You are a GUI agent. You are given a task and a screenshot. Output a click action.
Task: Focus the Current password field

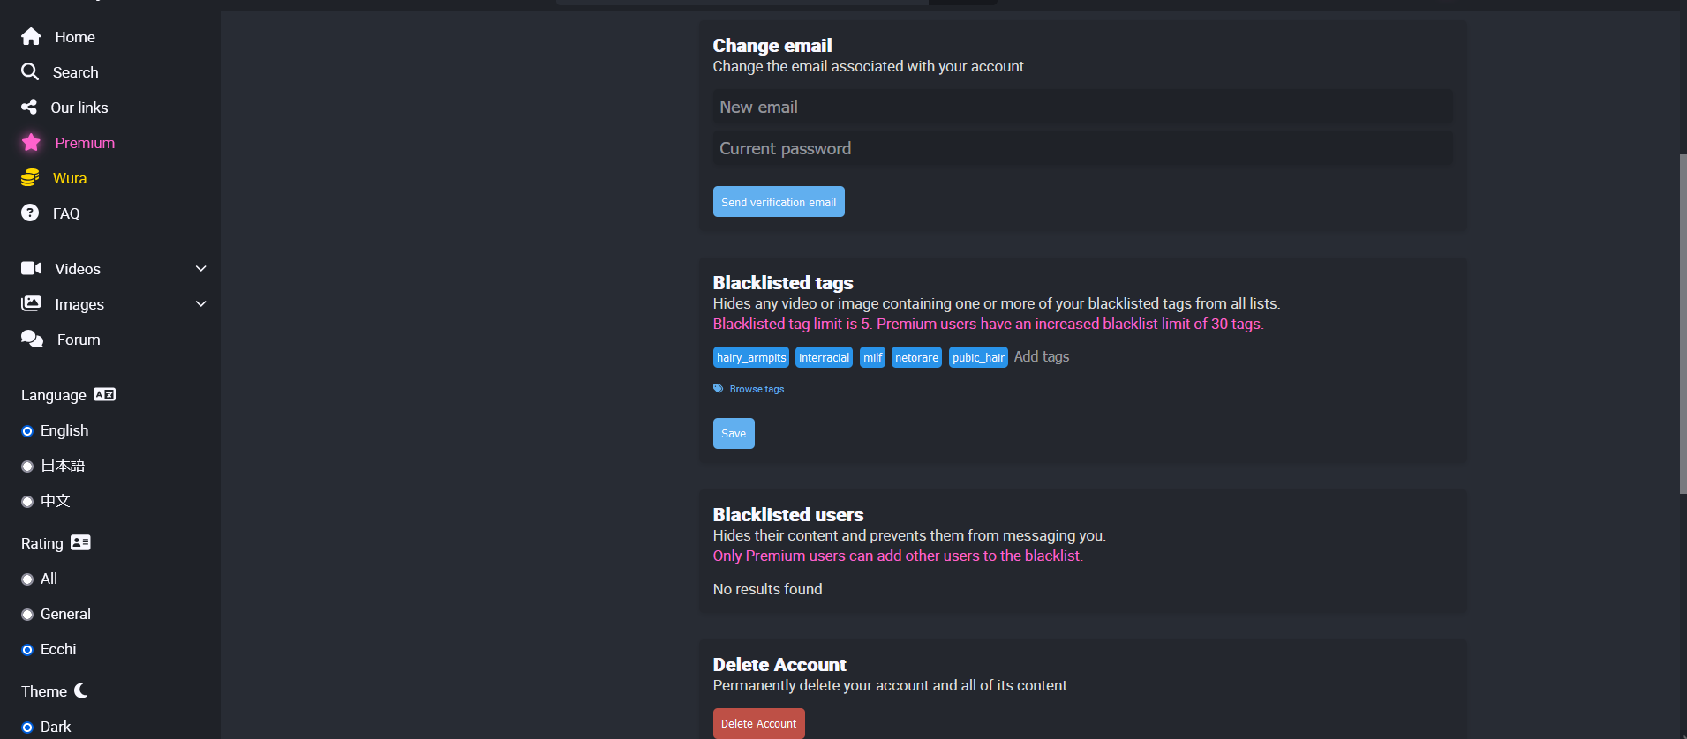tap(1082, 148)
